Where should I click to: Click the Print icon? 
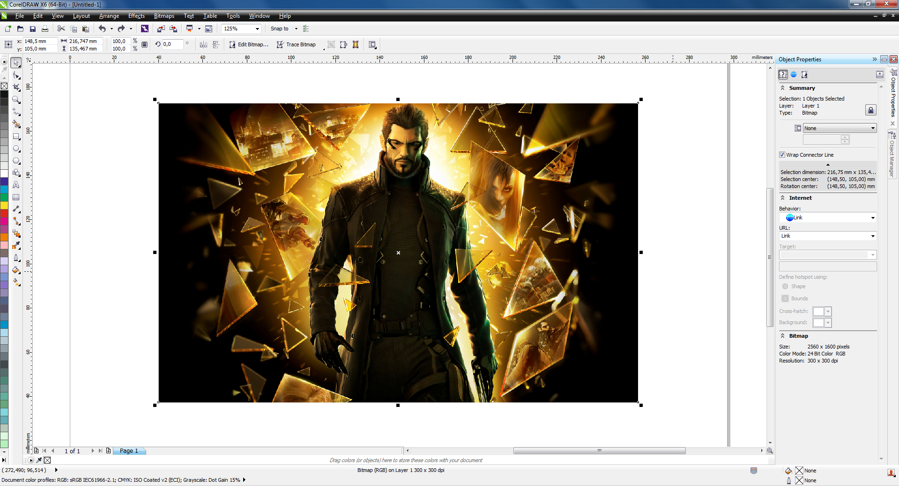pos(45,29)
